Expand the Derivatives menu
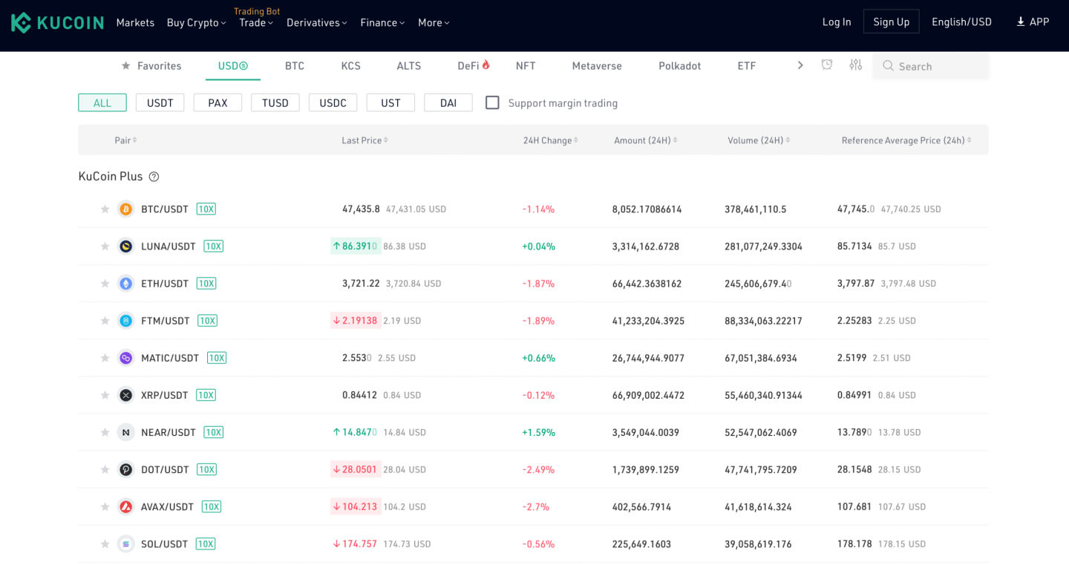The image size is (1069, 565). tap(317, 22)
